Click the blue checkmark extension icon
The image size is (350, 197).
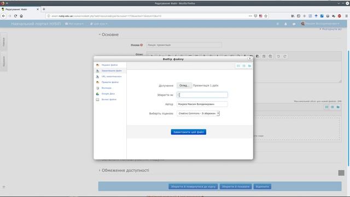[322, 16]
